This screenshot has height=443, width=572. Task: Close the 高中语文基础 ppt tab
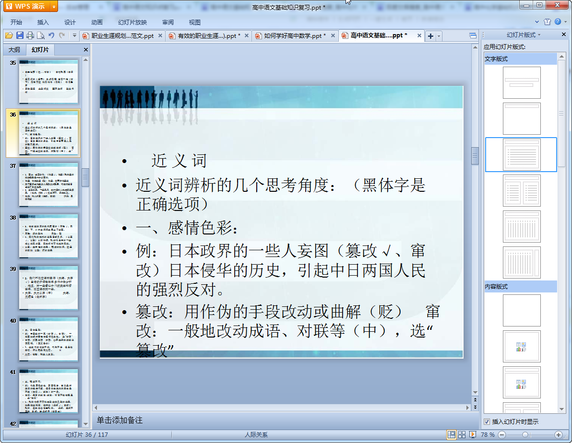[419, 35]
